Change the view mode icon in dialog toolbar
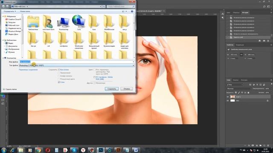Screen dimensions: 273x153 [123, 11]
